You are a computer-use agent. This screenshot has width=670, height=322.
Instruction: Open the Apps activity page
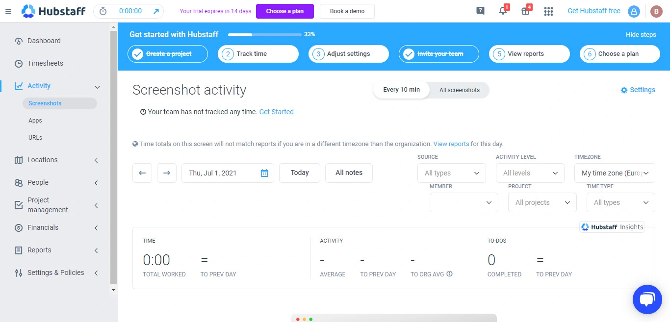35,121
